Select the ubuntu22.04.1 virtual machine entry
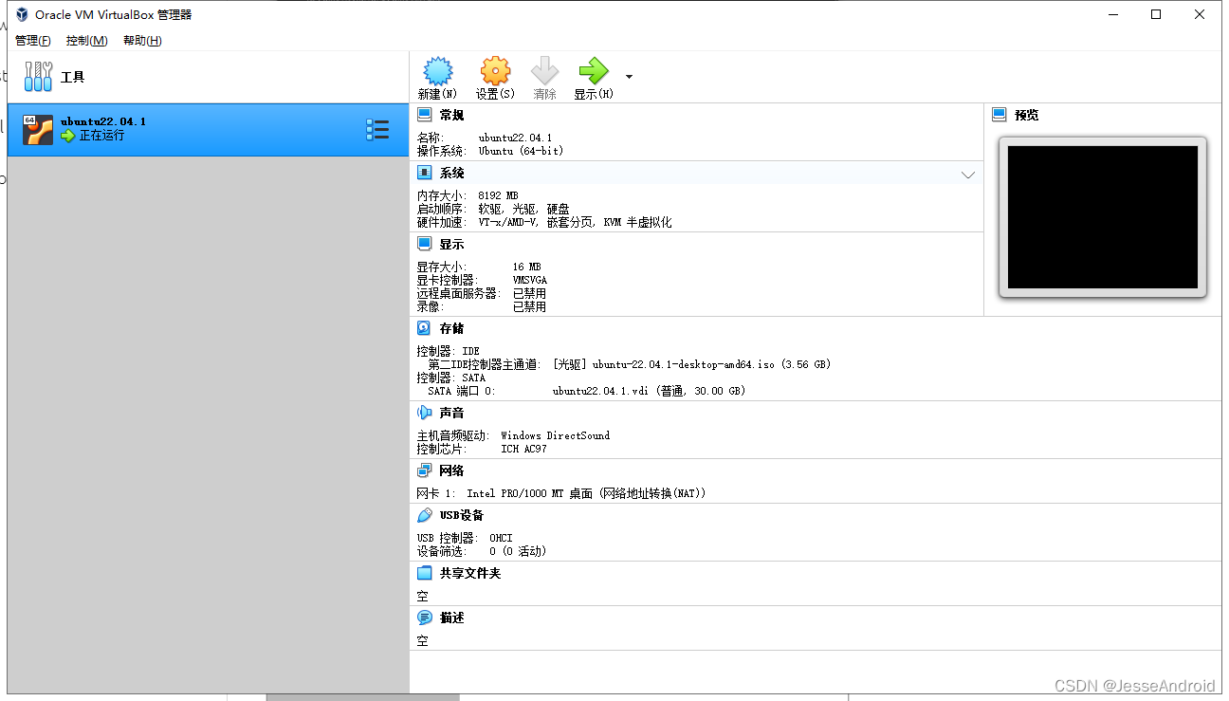 [x=208, y=130]
